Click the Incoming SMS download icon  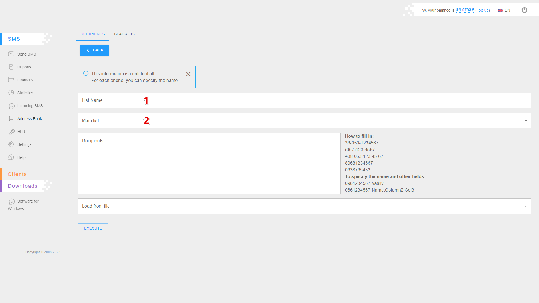(12, 106)
